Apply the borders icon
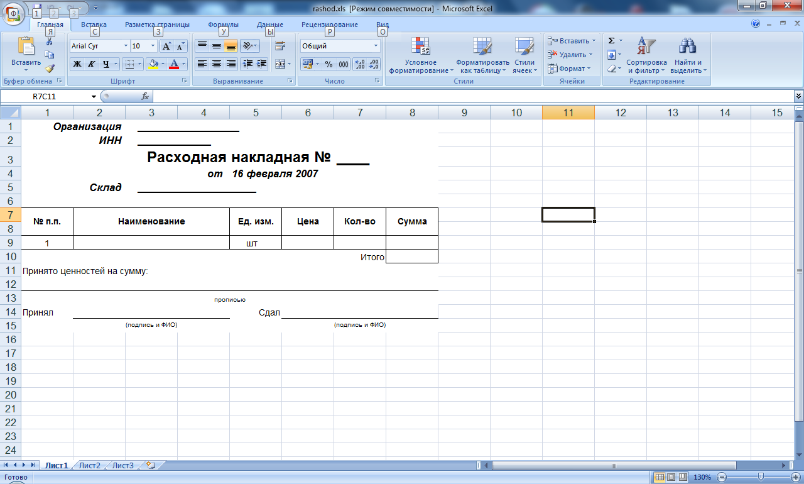804x484 pixels. coord(129,63)
